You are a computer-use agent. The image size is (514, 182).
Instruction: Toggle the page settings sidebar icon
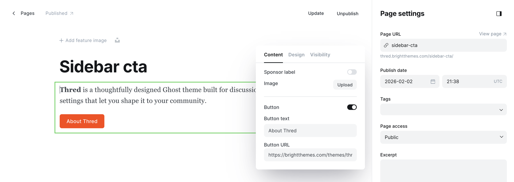(x=499, y=14)
